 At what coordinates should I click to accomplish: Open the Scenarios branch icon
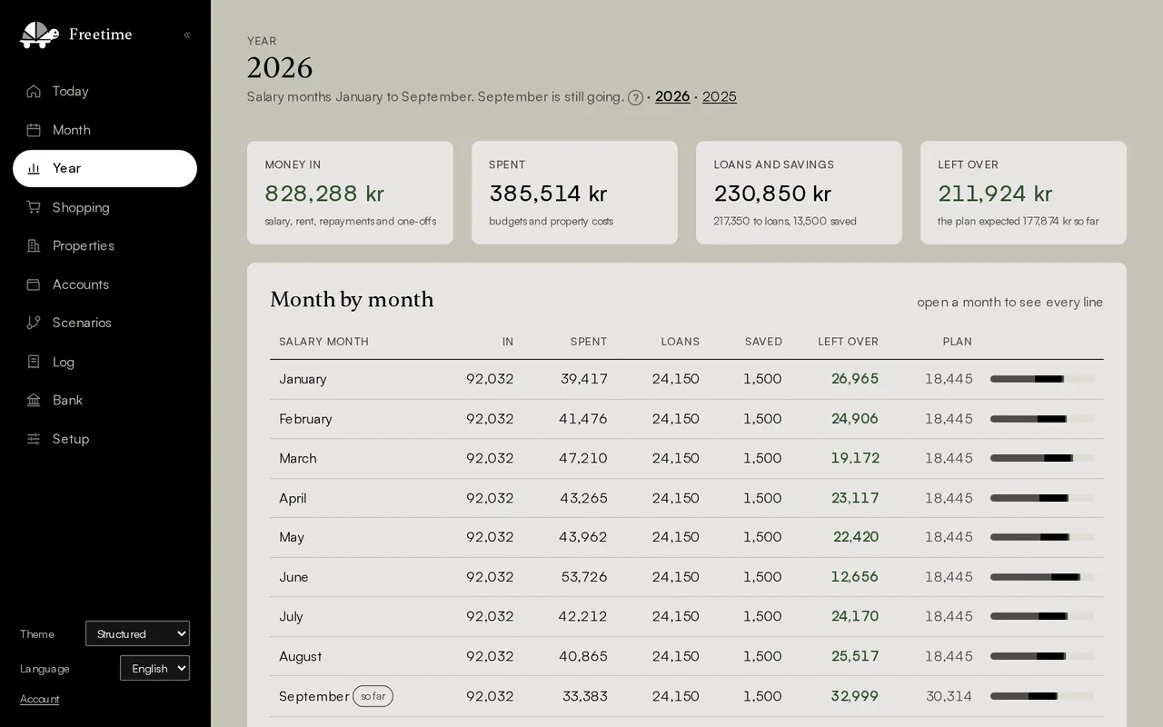tap(34, 323)
